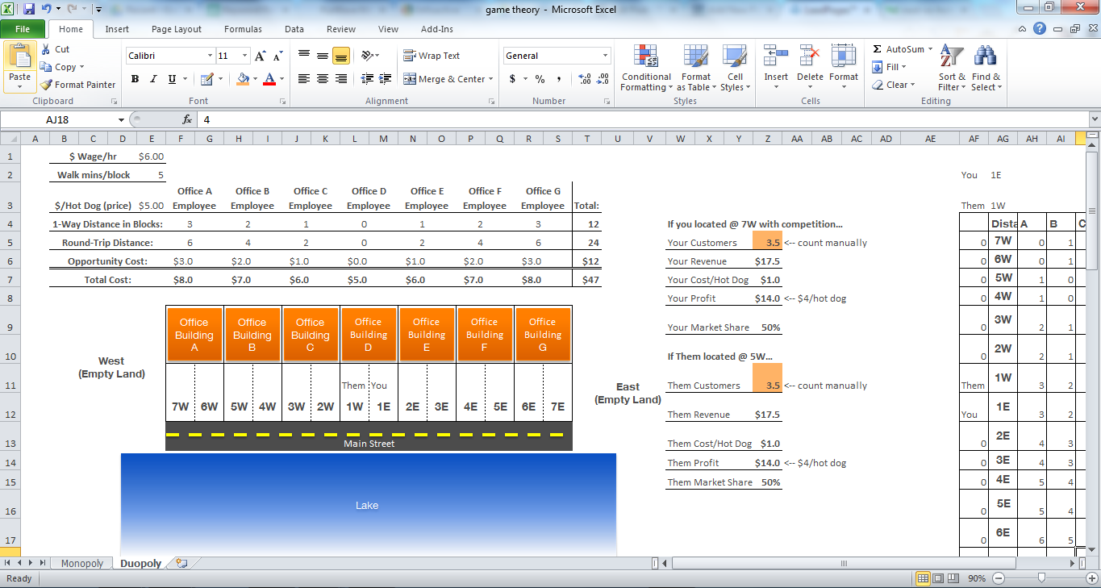Viewport: 1101px width, 588px height.
Task: Open the File tab
Action: [23, 29]
